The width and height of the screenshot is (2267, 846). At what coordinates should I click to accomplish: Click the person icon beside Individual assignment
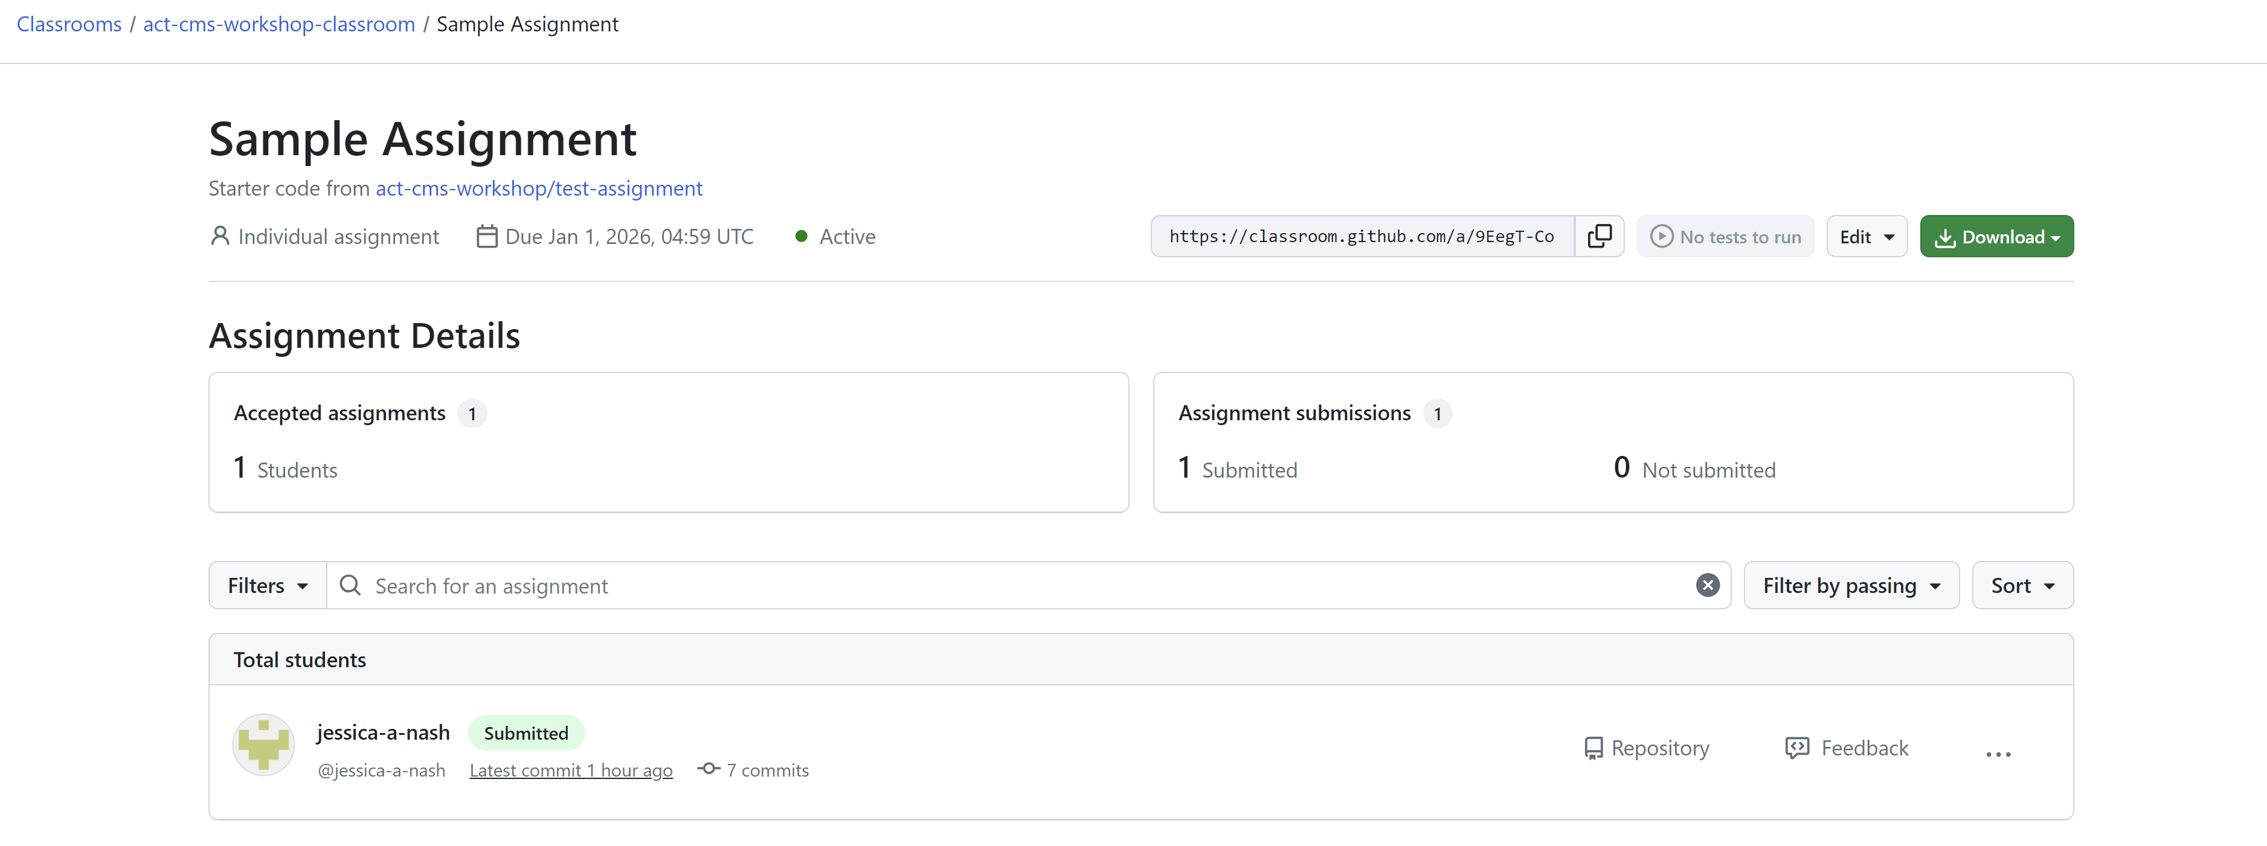click(x=220, y=236)
